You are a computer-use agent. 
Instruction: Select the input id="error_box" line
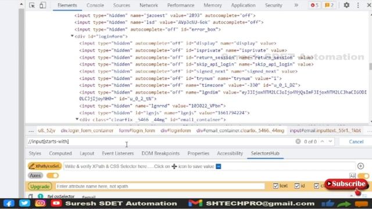(147, 30)
